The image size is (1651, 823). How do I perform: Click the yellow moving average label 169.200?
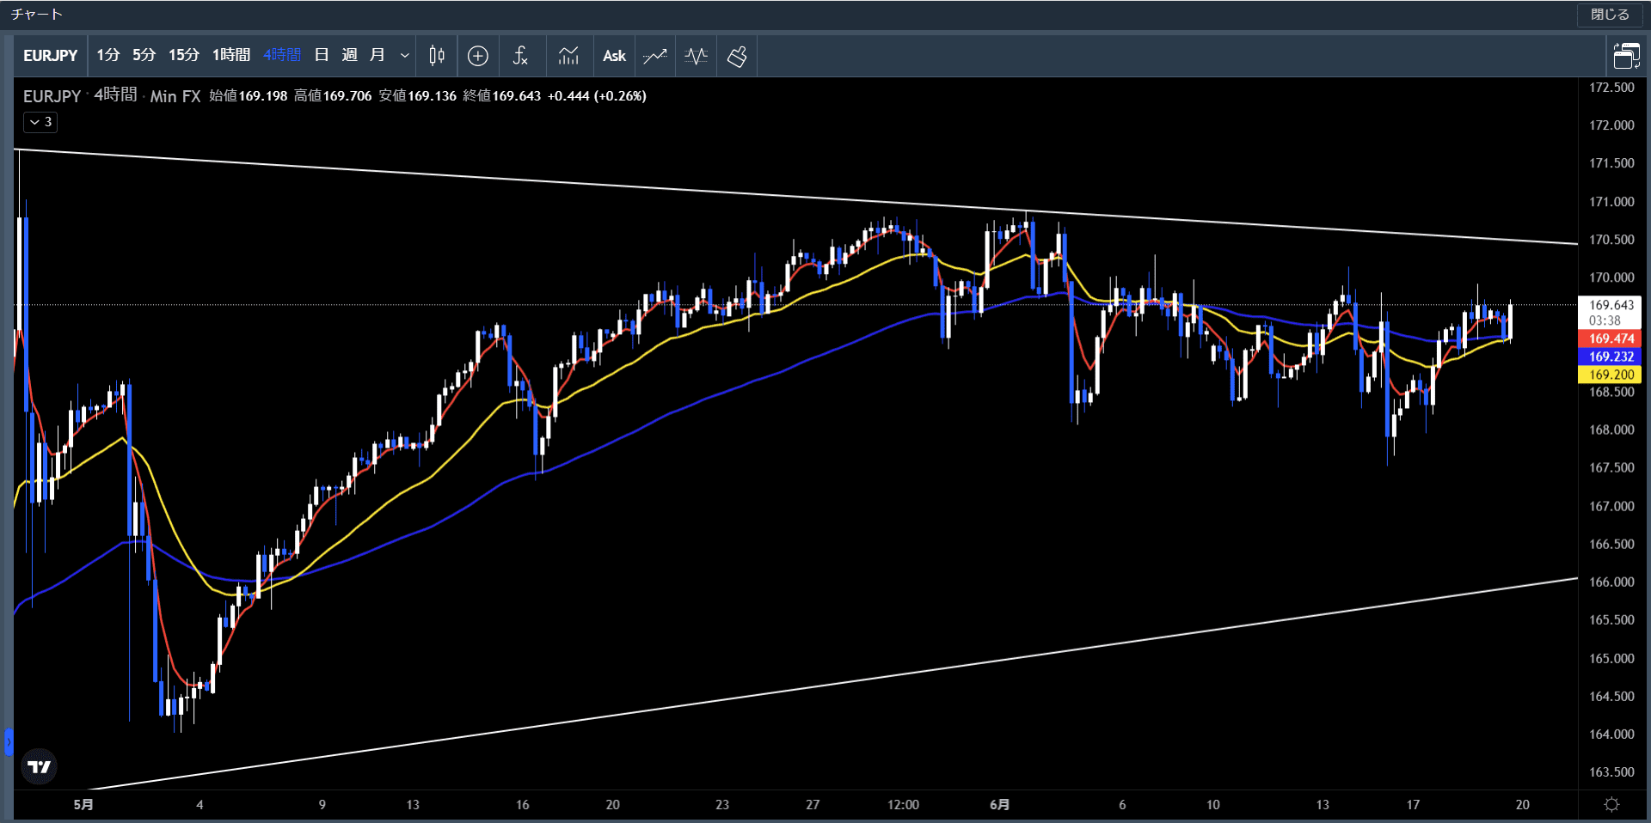point(1610,375)
